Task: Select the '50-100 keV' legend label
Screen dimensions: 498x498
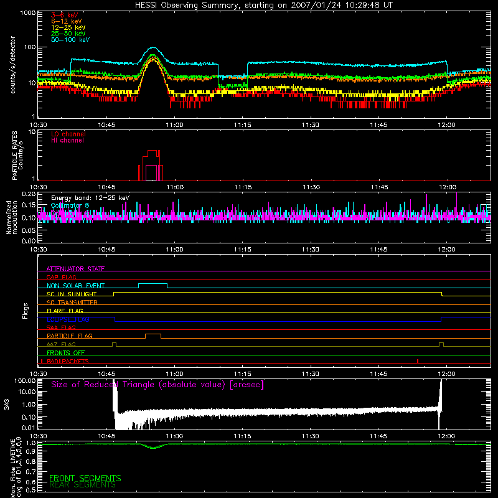Action: pos(70,40)
